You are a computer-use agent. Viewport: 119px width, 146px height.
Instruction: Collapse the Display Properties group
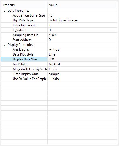coord(5,45)
